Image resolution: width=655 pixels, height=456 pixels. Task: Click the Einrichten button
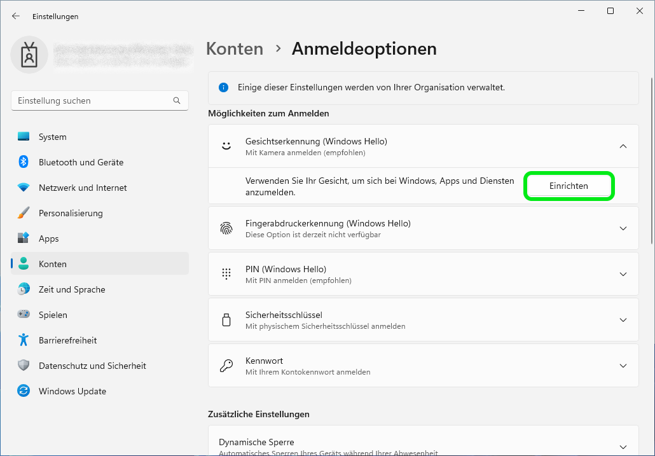point(569,186)
